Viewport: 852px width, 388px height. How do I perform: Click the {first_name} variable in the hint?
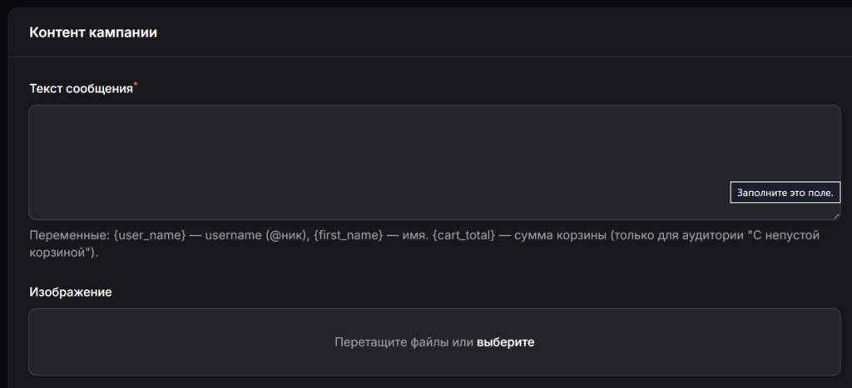348,236
